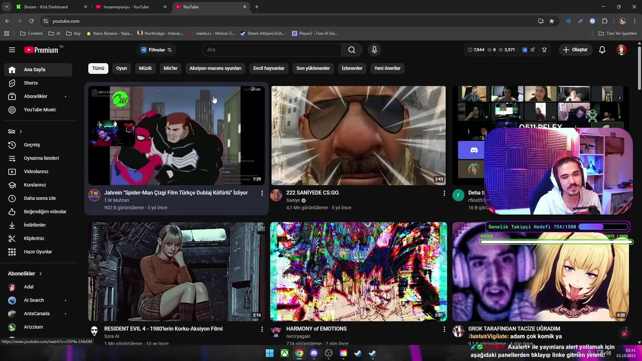Click the install app icon in address bar
Screen dimensions: 642x361
pyautogui.click(x=541, y=21)
